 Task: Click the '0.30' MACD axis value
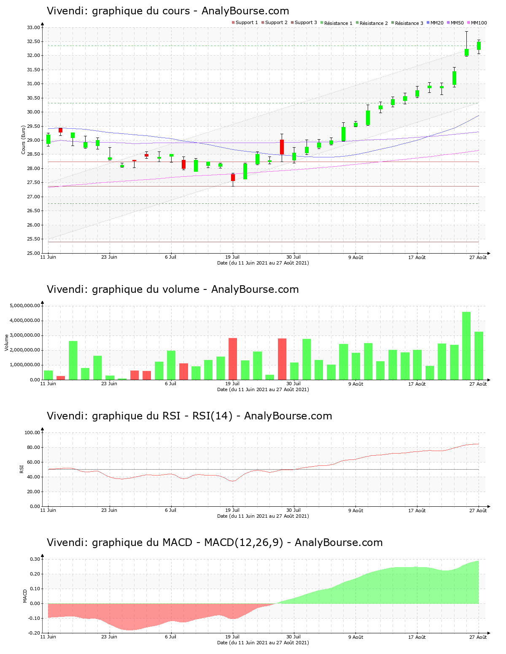(x=35, y=559)
